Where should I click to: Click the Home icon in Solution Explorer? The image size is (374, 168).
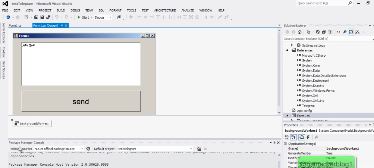[299, 32]
